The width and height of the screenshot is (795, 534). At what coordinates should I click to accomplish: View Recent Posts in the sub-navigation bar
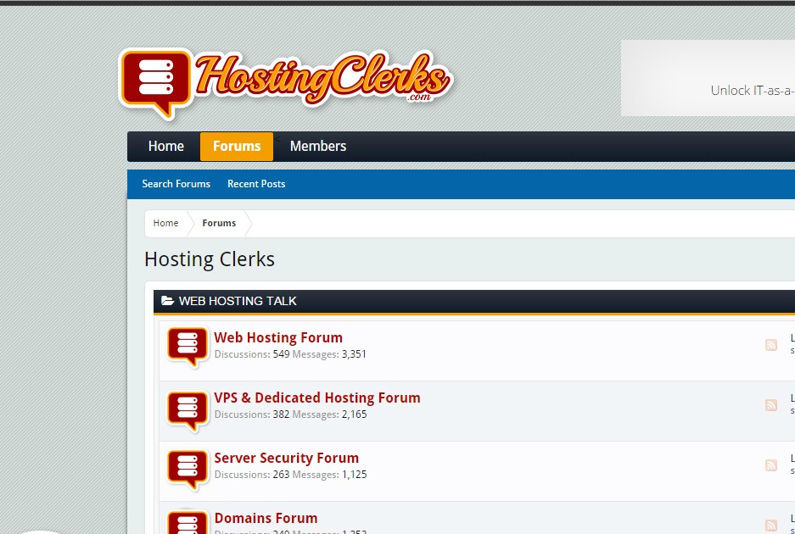coord(256,184)
